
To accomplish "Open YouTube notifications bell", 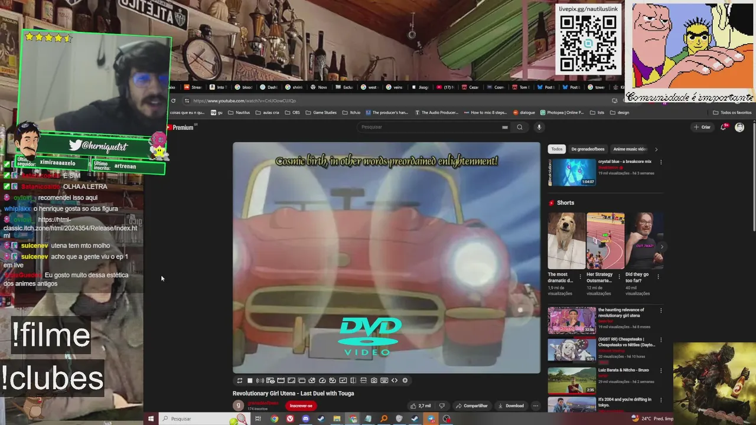I will [x=724, y=127].
